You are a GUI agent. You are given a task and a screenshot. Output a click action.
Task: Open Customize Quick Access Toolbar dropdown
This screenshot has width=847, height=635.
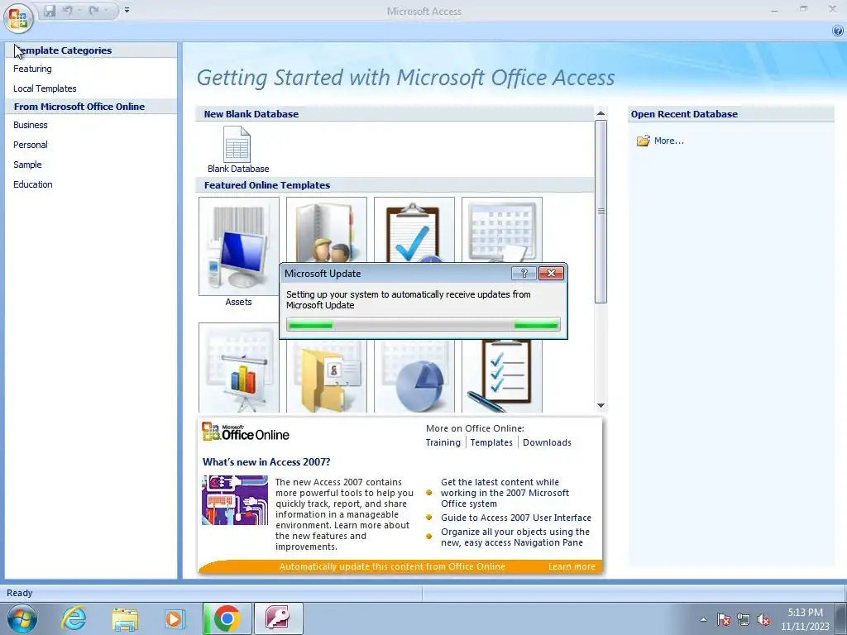pyautogui.click(x=127, y=10)
